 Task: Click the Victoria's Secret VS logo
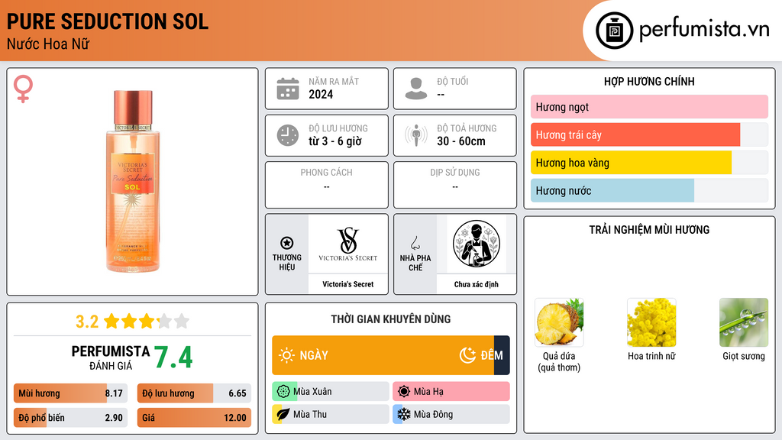(348, 244)
